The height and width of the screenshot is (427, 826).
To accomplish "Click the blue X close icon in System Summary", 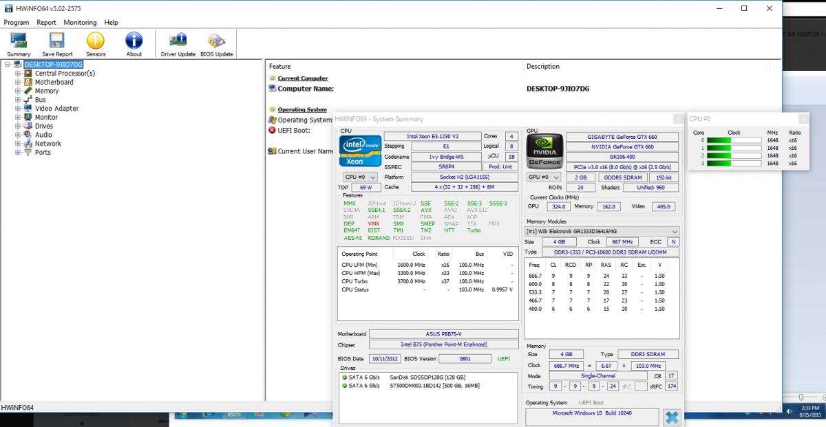I will [x=672, y=417].
